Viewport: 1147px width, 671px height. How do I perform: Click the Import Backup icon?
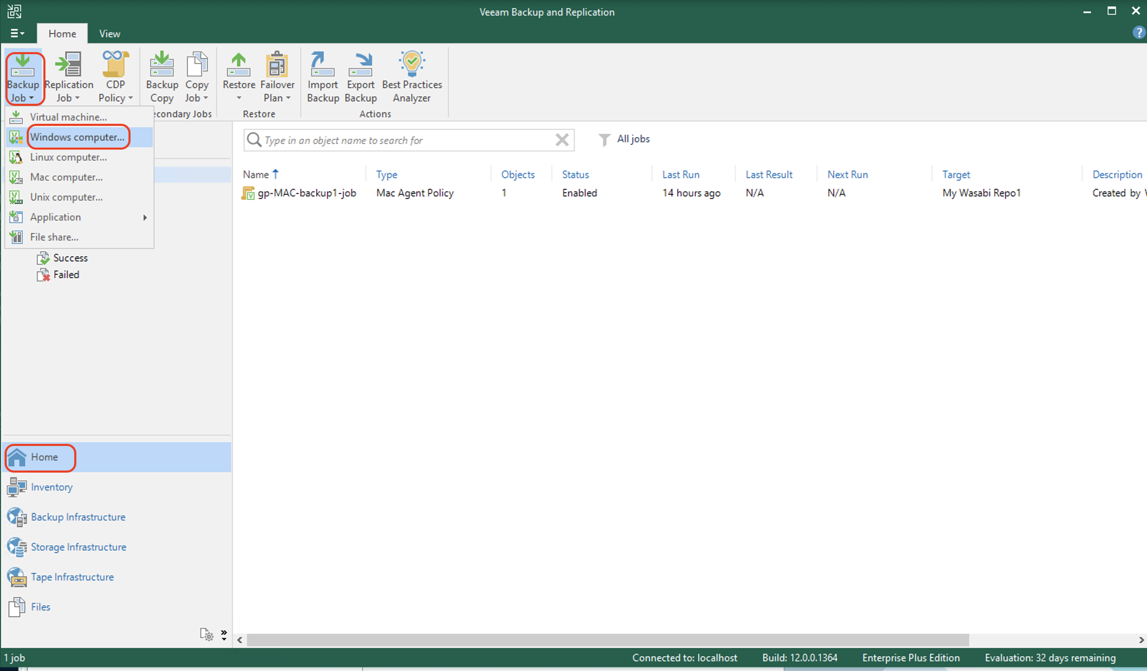pyautogui.click(x=322, y=64)
